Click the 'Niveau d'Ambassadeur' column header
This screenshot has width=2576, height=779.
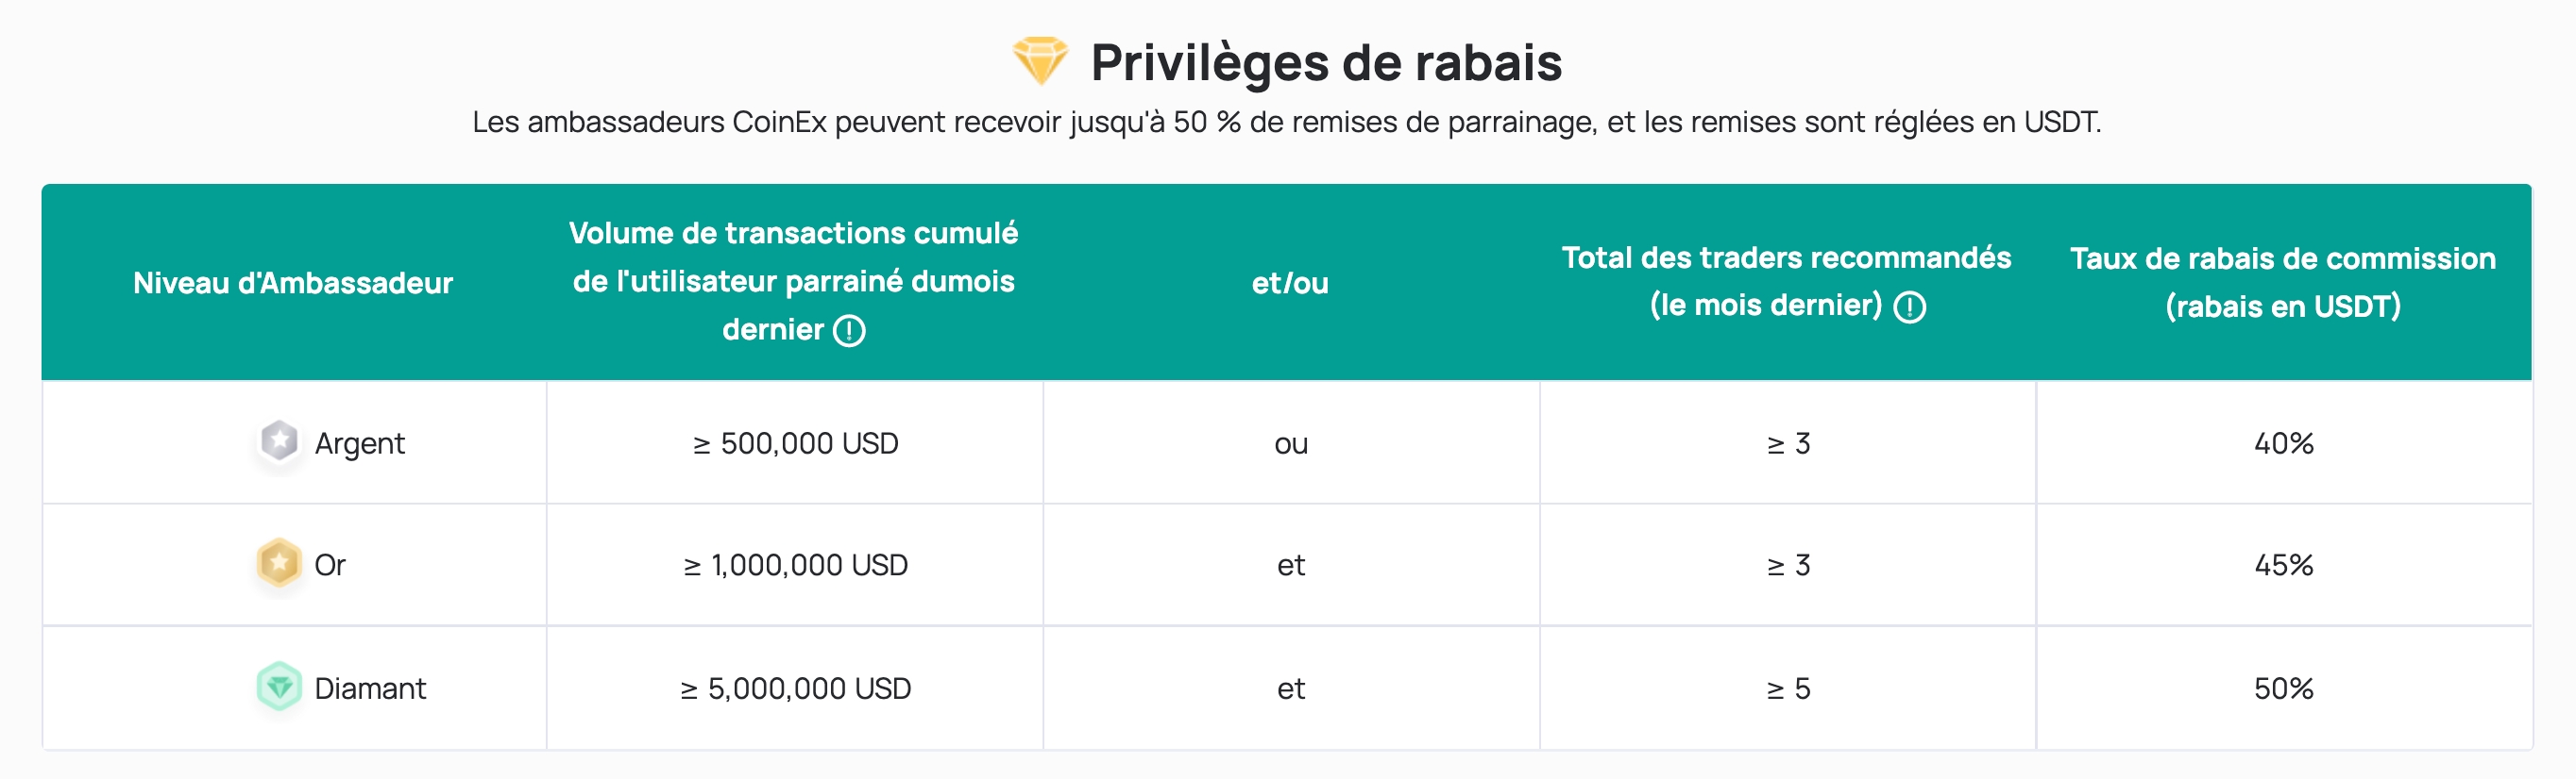point(293,283)
